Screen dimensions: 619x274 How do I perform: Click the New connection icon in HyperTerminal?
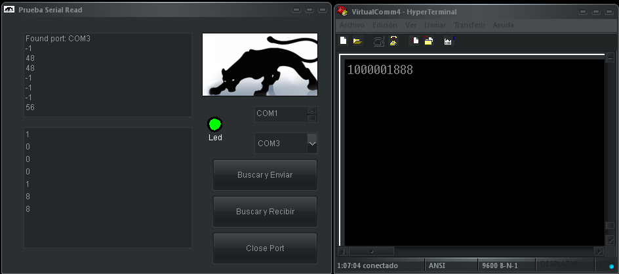[344, 41]
